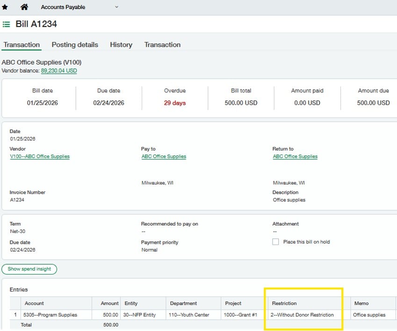
Task: Open the vendor balance 89,230.04 USD link
Action: [59, 71]
